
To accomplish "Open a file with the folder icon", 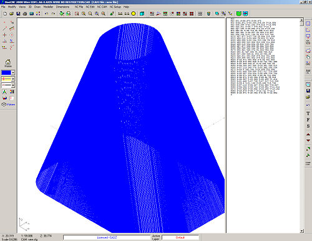I will click(12, 14).
